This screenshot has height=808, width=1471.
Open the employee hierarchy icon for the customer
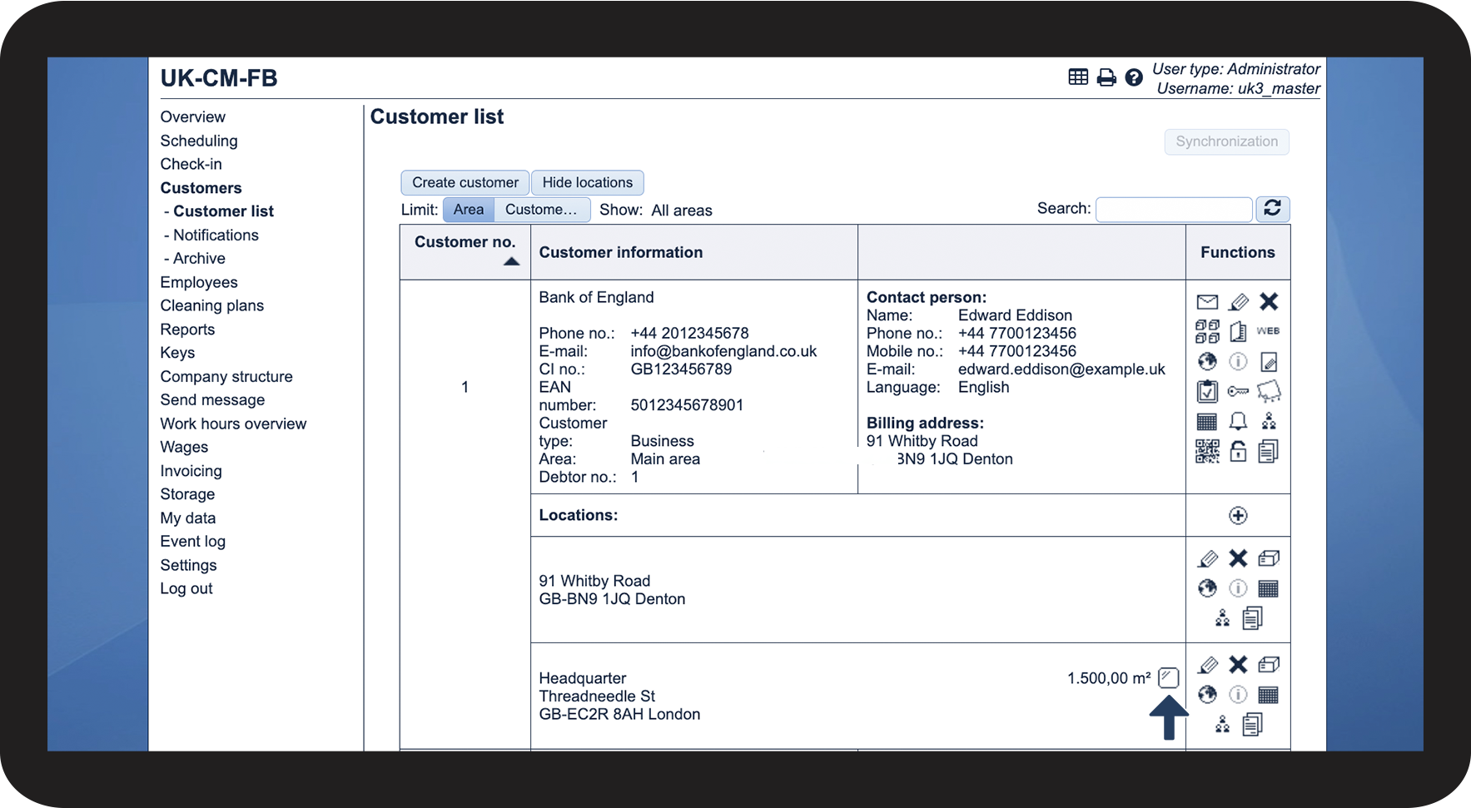1269,421
